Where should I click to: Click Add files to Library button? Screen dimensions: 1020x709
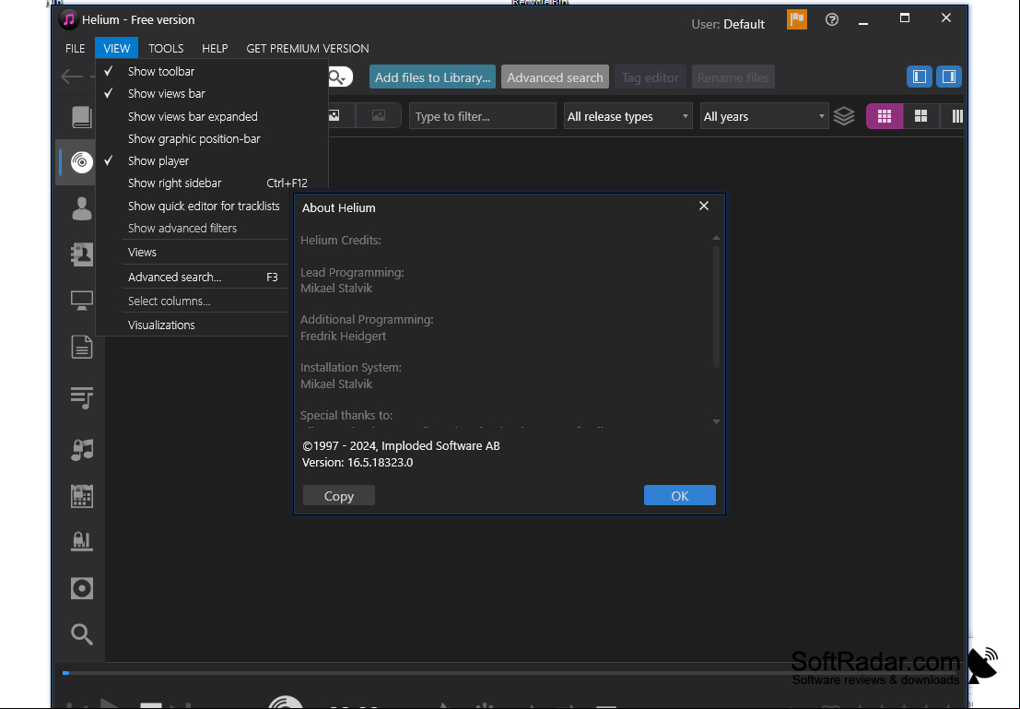pos(432,77)
